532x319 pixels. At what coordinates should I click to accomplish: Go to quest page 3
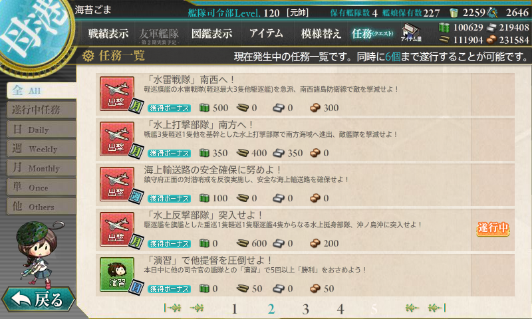[x=305, y=309]
